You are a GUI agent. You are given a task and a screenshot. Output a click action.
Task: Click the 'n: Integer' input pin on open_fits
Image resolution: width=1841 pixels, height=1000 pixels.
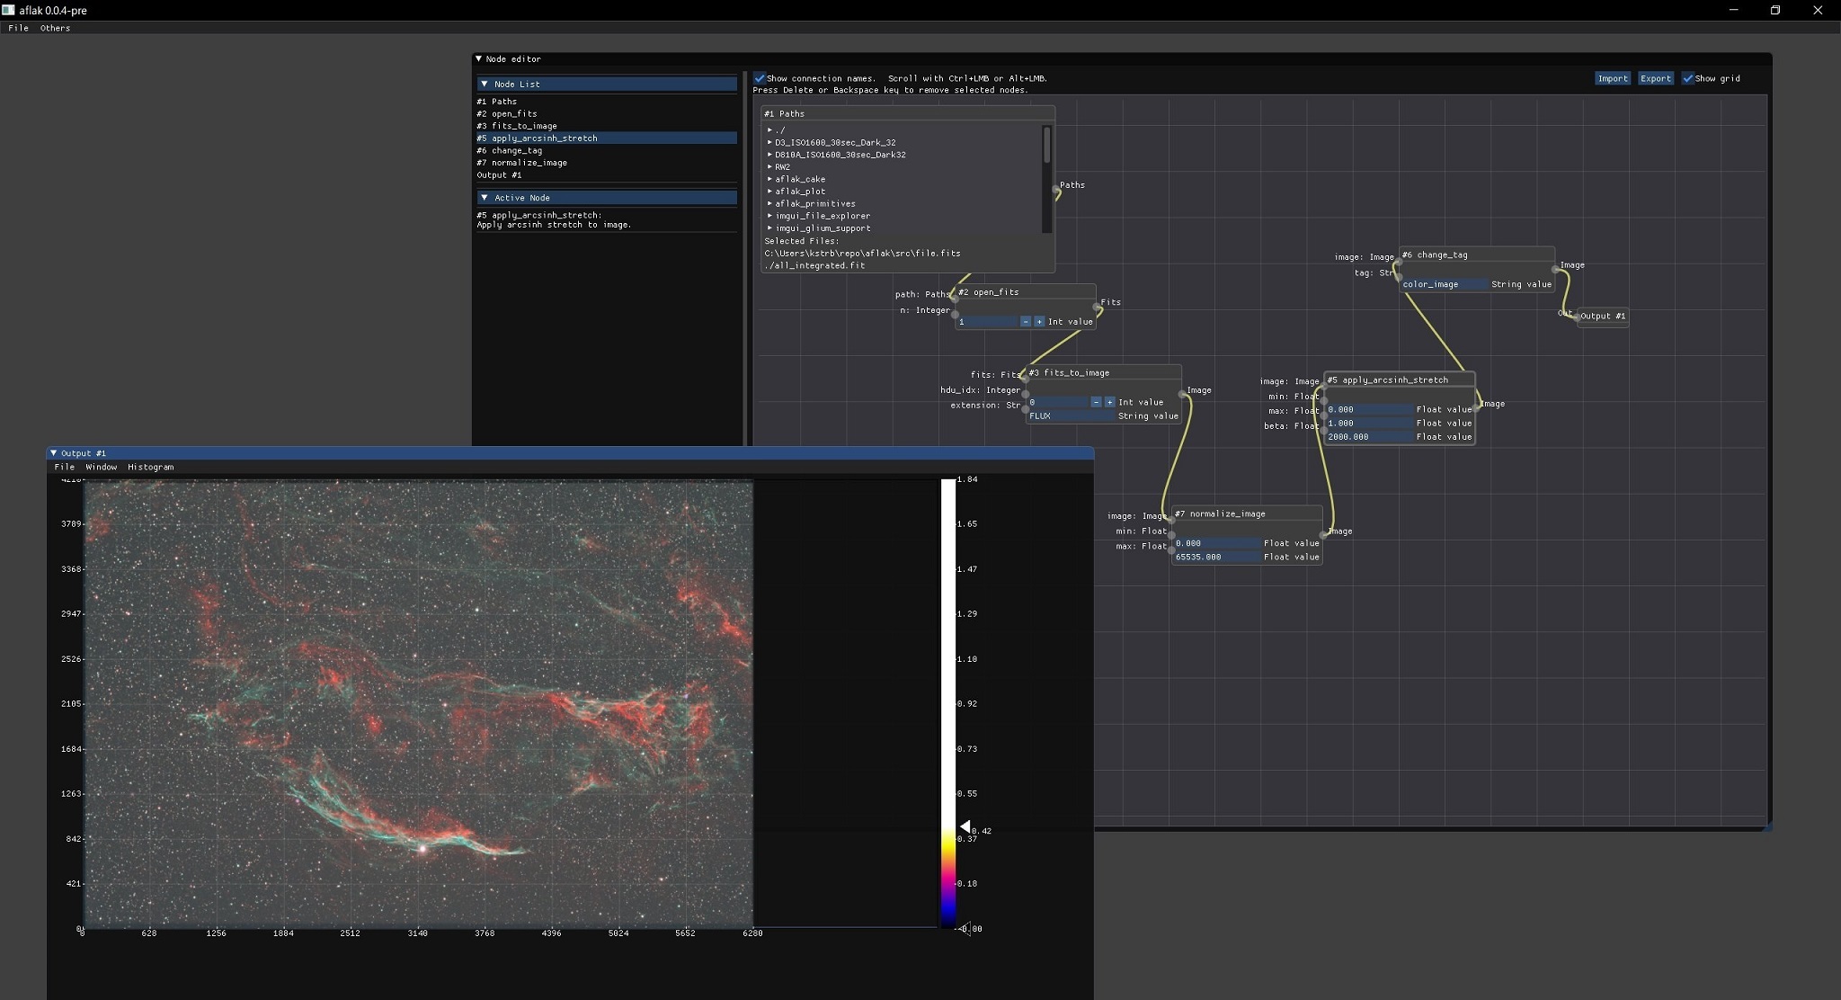coord(955,314)
